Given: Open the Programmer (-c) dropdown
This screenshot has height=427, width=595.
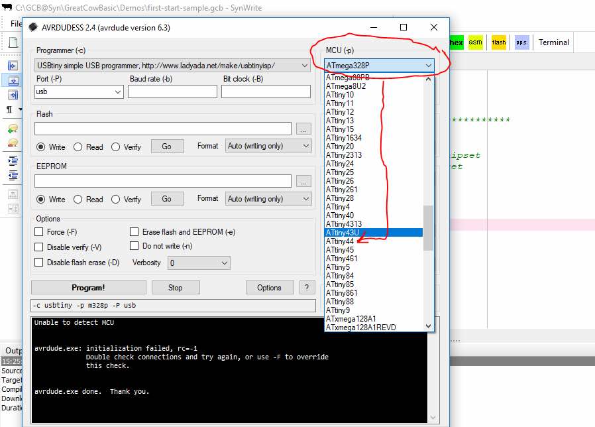Looking at the screenshot, I should [x=172, y=66].
